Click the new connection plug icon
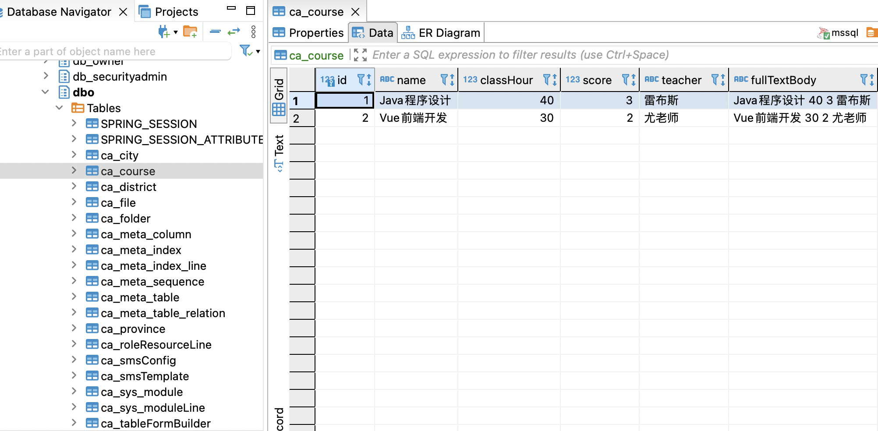Screen dimensions: 878x431 164,32
